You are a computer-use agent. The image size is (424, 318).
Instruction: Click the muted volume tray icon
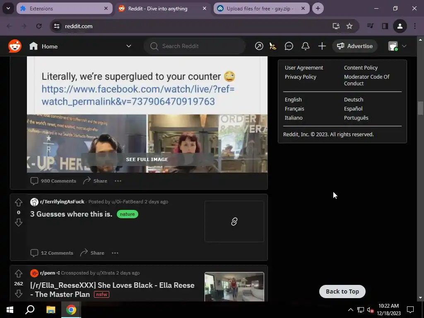(370, 310)
